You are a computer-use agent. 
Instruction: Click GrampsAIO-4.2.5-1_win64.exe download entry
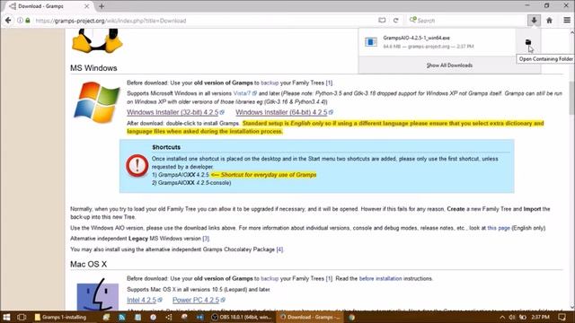[x=437, y=42]
